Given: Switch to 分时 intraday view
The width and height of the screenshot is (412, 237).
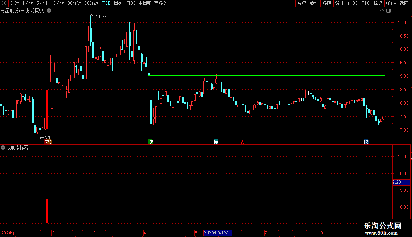Looking at the screenshot, I should point(15,3).
